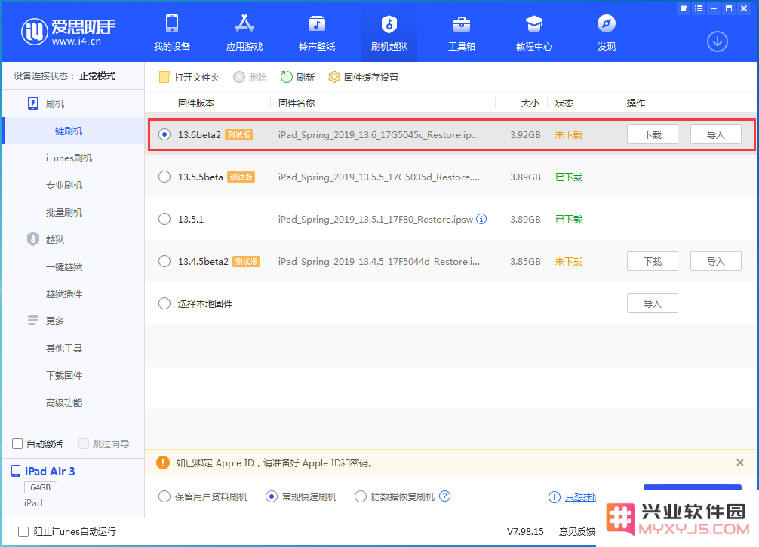This screenshot has width=759, height=547.
Task: Select the 13.6beta2 firmware radio button
Action: 164,134
